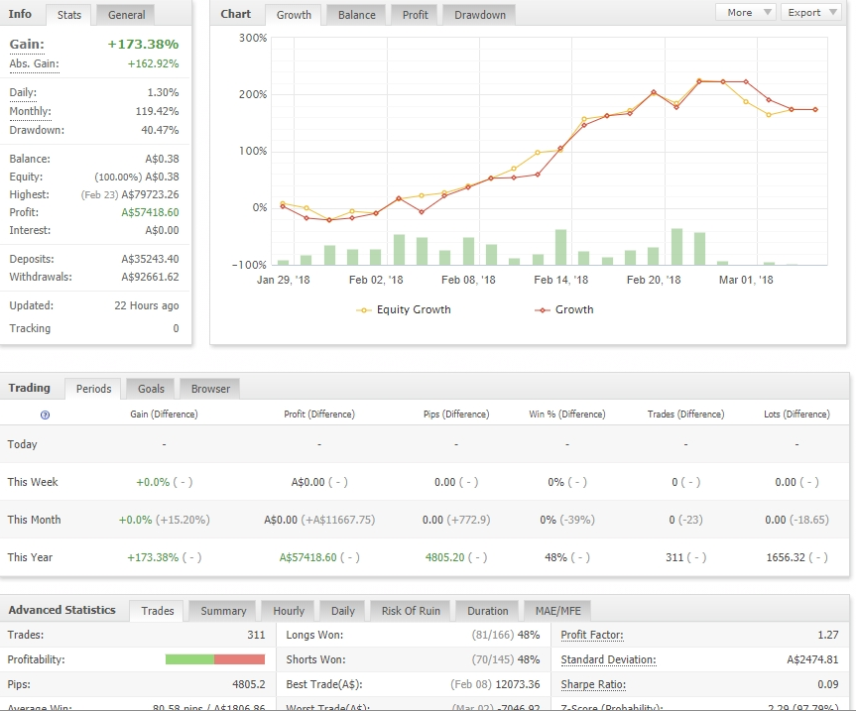Open the Summary advanced statistics tab
This screenshot has width=856, height=711.
point(223,611)
